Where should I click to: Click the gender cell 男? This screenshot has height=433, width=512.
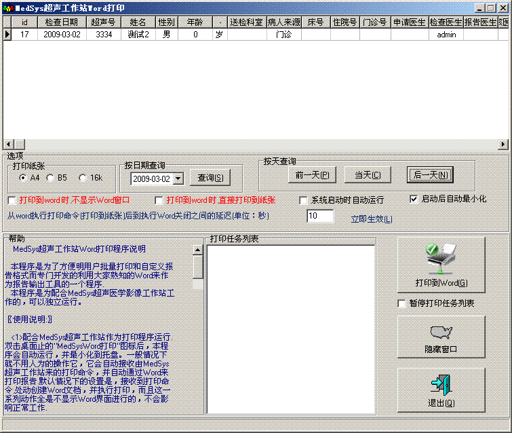pyautogui.click(x=167, y=35)
